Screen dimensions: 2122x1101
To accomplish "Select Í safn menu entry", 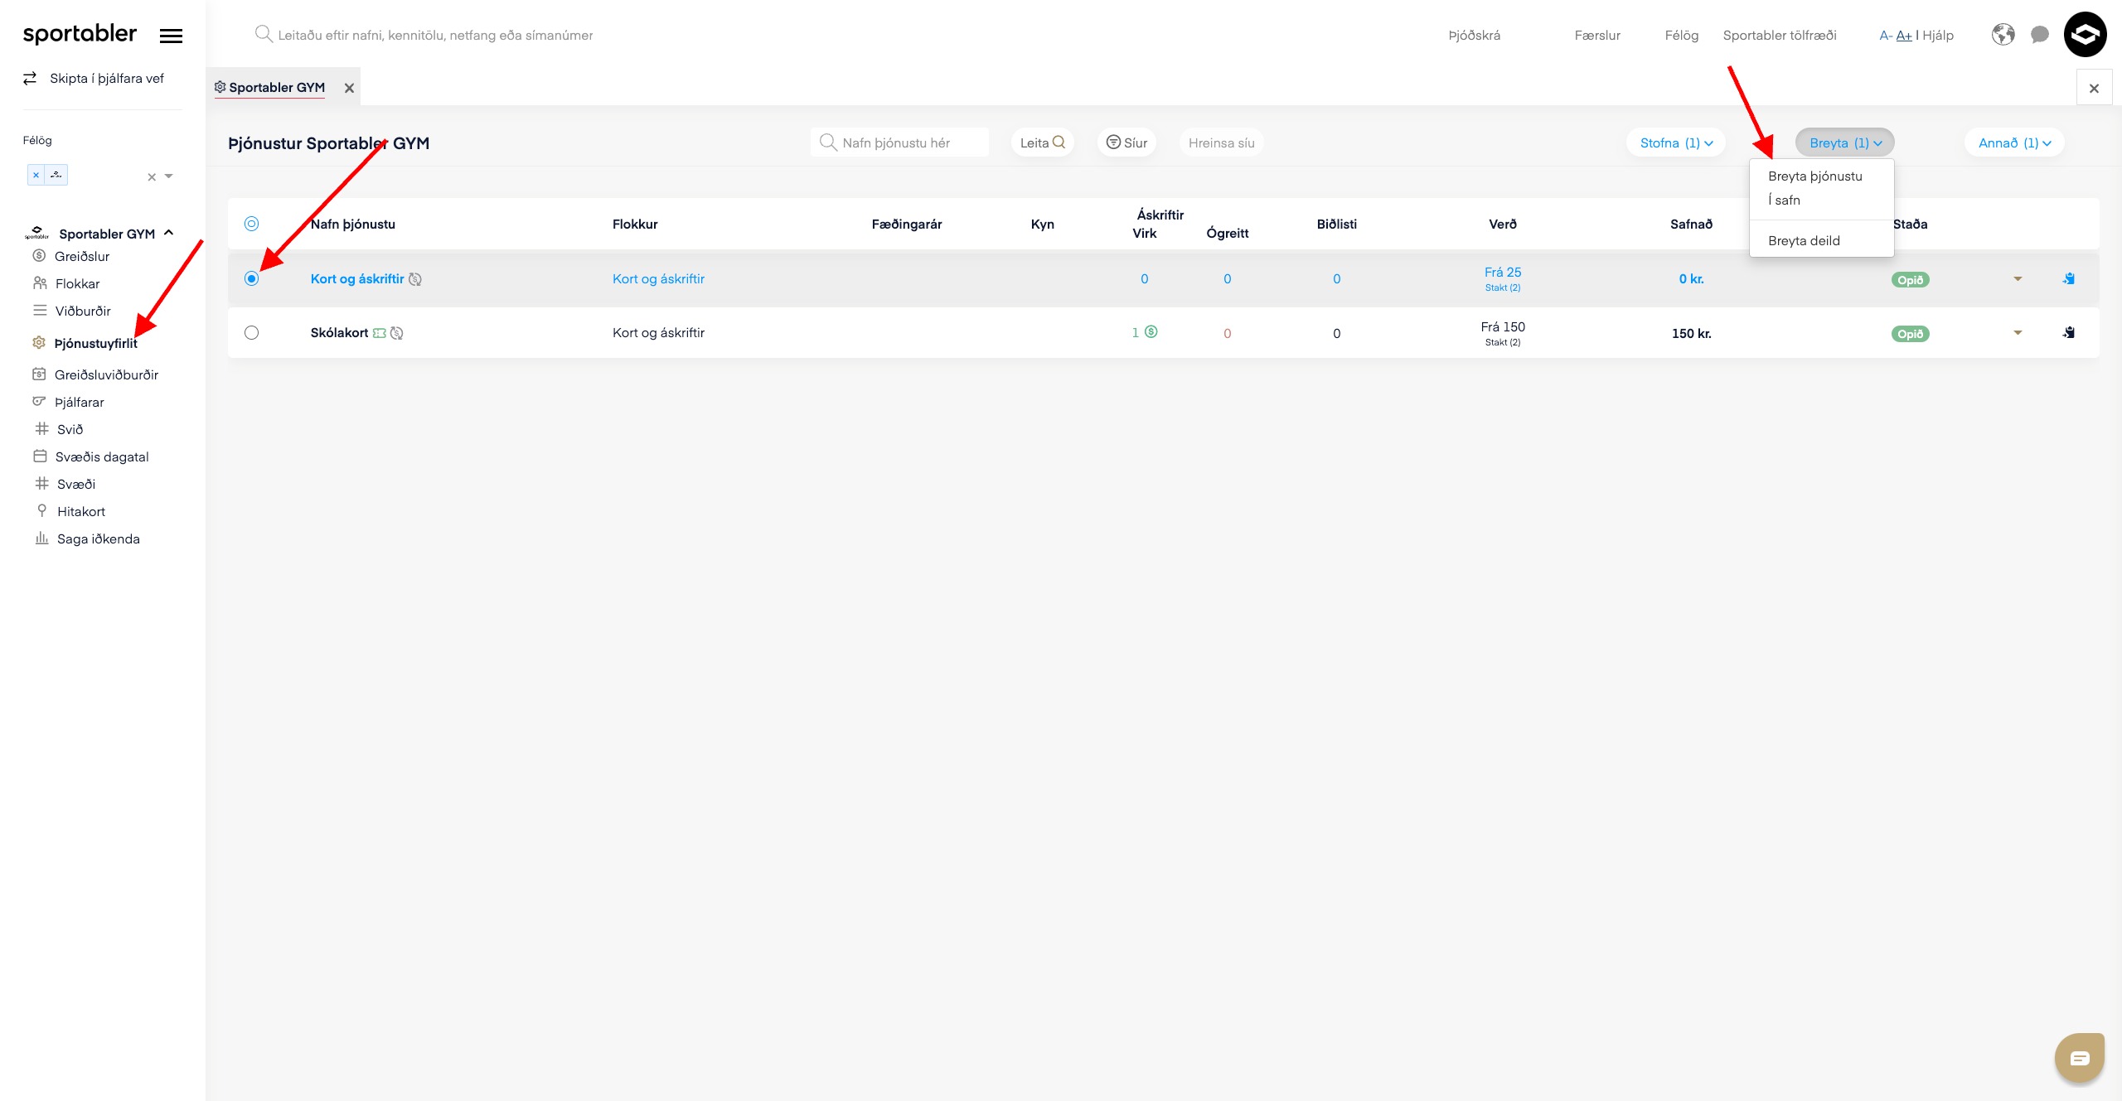I will click(1784, 200).
